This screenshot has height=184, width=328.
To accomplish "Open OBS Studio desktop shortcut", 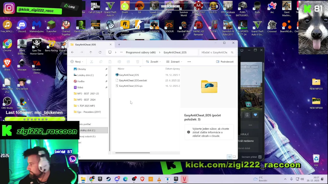I will [7, 103].
